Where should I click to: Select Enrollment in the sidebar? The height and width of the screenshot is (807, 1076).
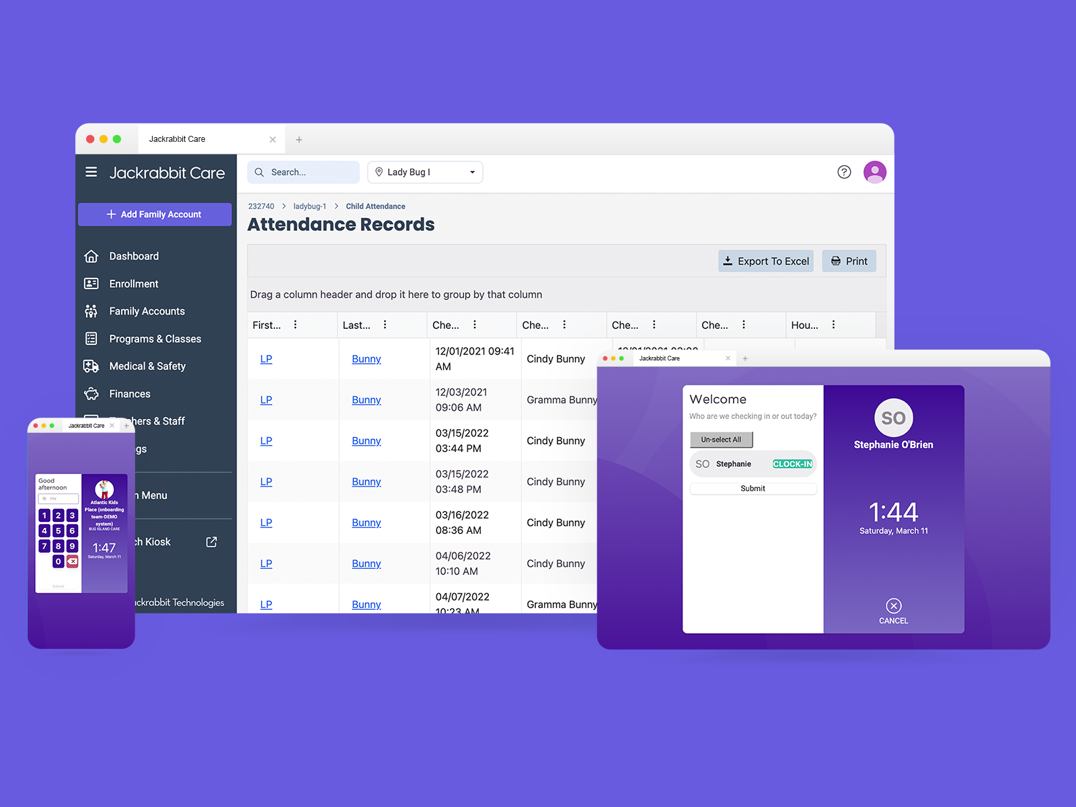[134, 284]
